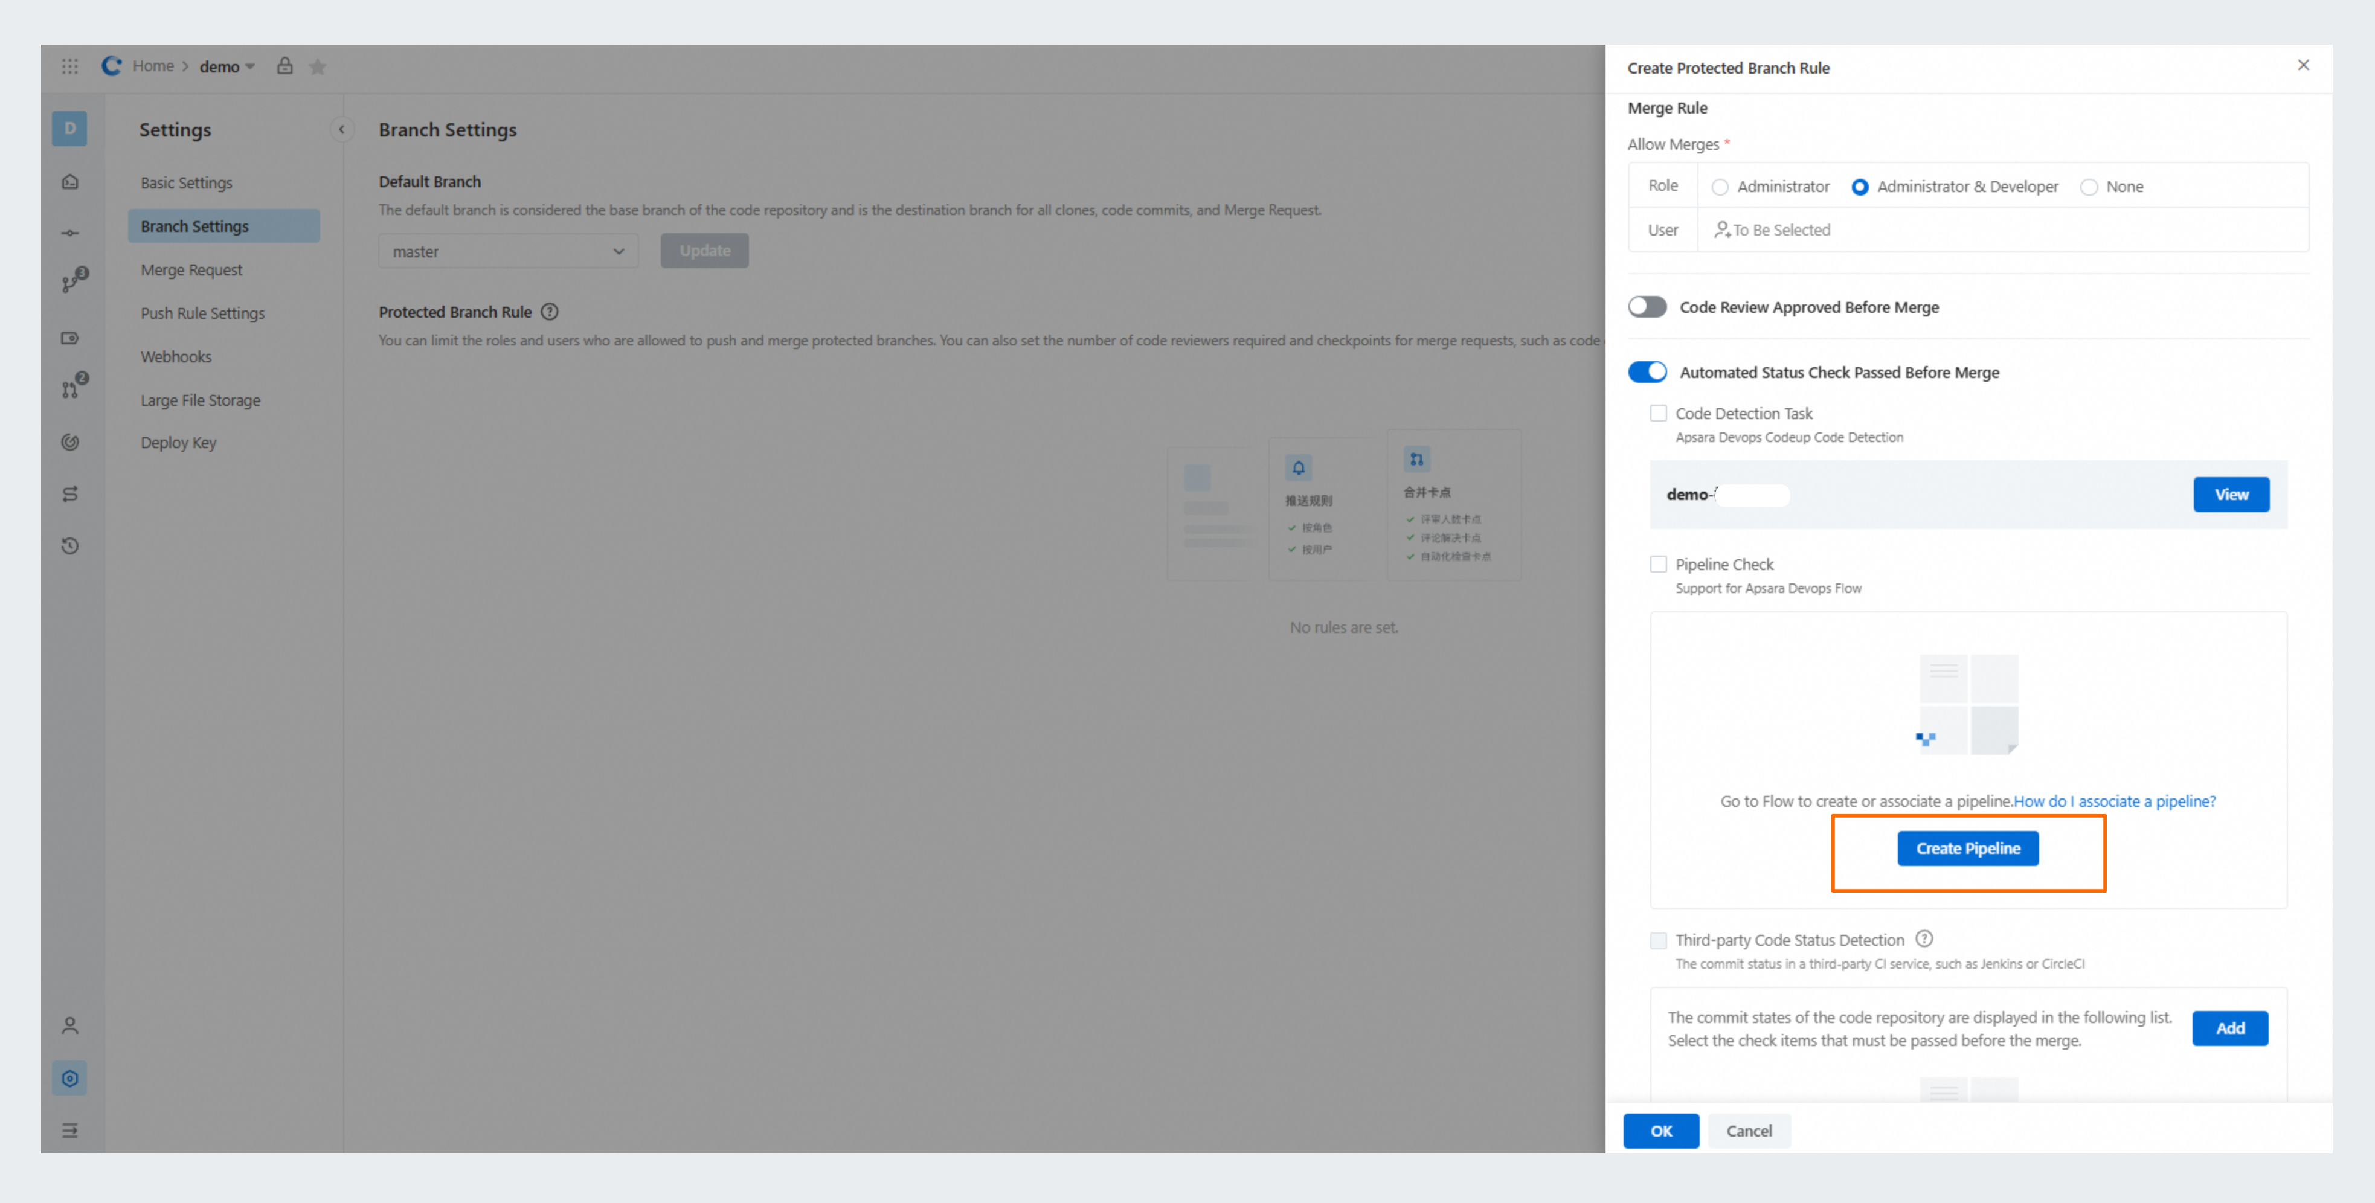Click the members icon near sidebar bottom
The width and height of the screenshot is (2375, 1203).
(x=70, y=1024)
